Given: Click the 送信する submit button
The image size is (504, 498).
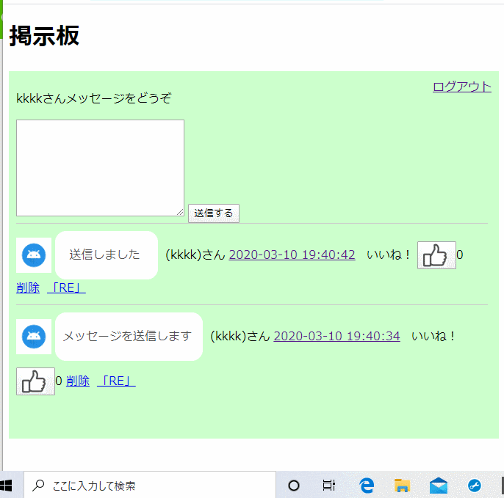Looking at the screenshot, I should [x=214, y=213].
